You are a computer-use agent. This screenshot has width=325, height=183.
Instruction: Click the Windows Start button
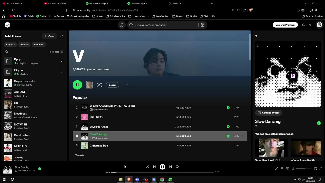click(x=4, y=179)
